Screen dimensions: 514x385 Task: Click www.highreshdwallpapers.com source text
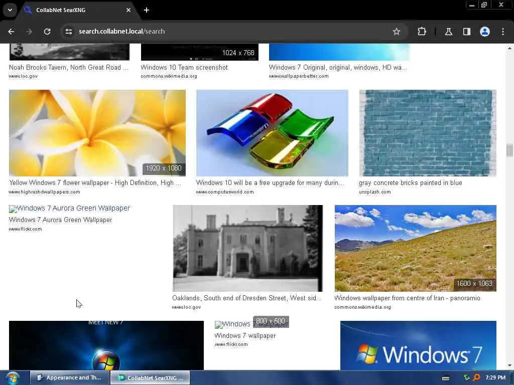45,192
